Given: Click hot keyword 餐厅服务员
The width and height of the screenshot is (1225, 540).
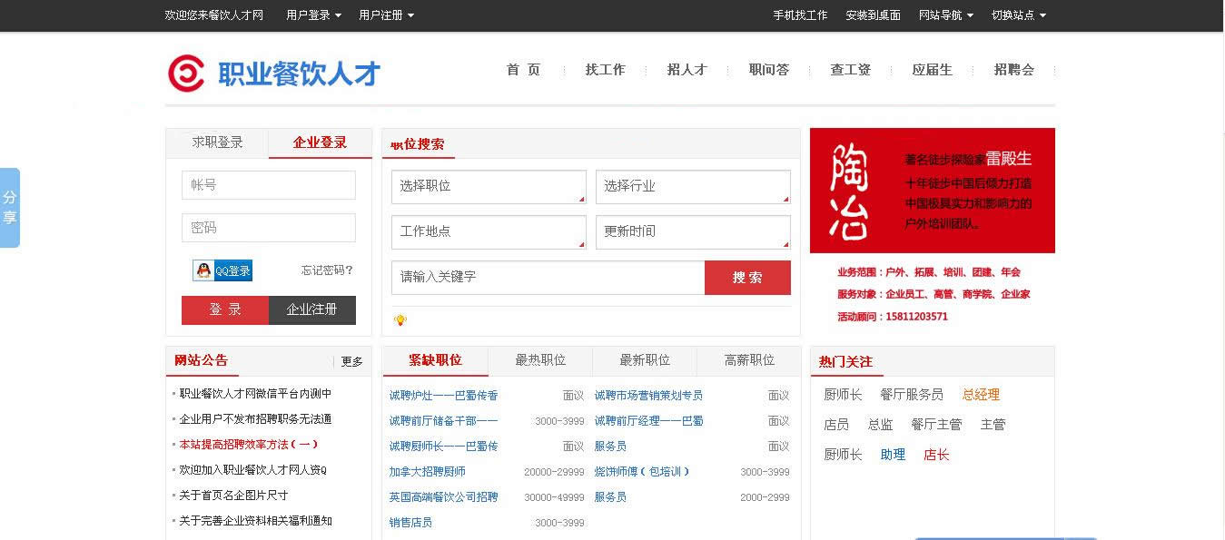Looking at the screenshot, I should pos(912,395).
